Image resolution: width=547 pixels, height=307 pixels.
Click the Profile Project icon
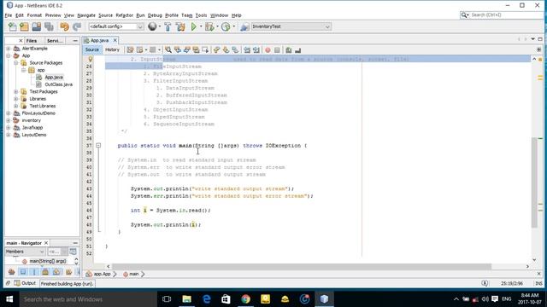226,26
